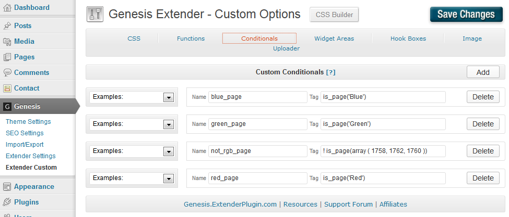The image size is (509, 217).
Task: Switch to the Hook Boxes tab
Action: click(x=408, y=39)
